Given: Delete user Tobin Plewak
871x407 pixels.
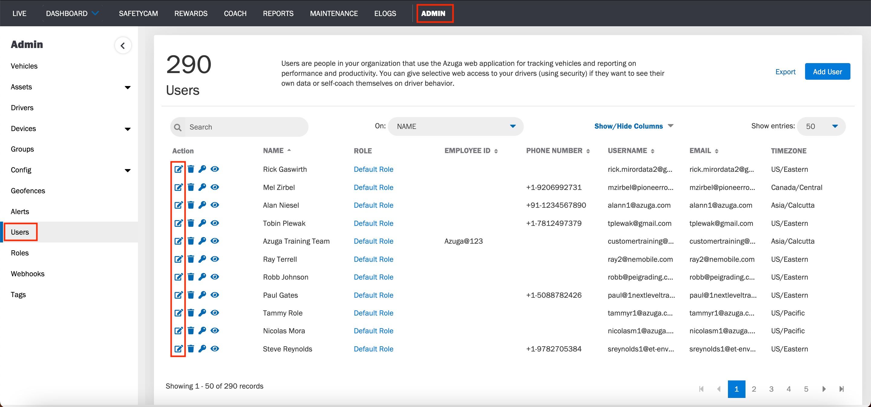Looking at the screenshot, I should tap(191, 223).
